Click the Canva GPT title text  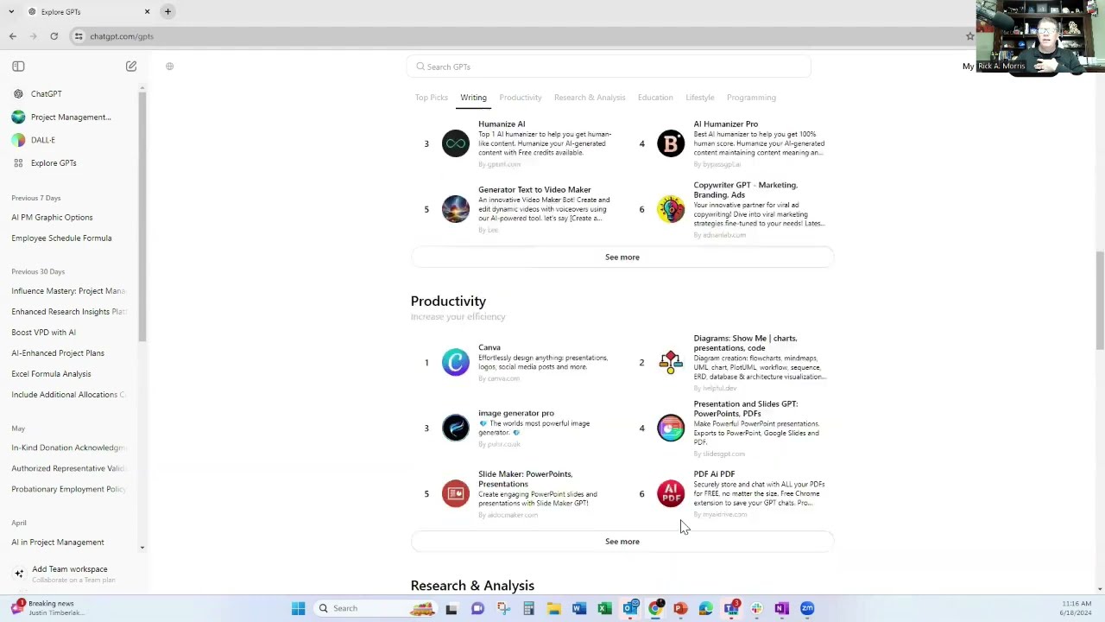pos(489,347)
